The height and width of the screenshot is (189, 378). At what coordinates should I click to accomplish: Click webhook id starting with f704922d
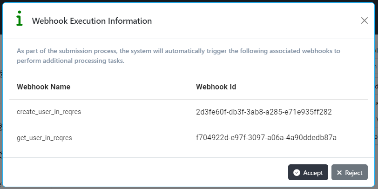[266, 138]
